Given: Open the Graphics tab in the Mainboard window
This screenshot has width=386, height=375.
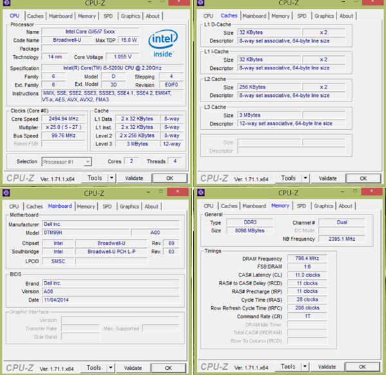Looking at the screenshot, I should [x=129, y=206].
